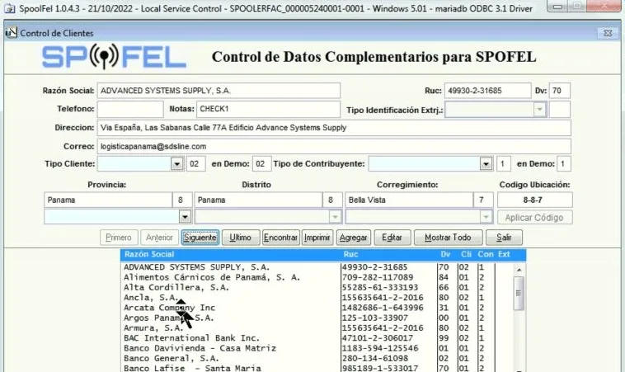
Task: Click the Control de Clientes window icon
Action: (x=12, y=33)
